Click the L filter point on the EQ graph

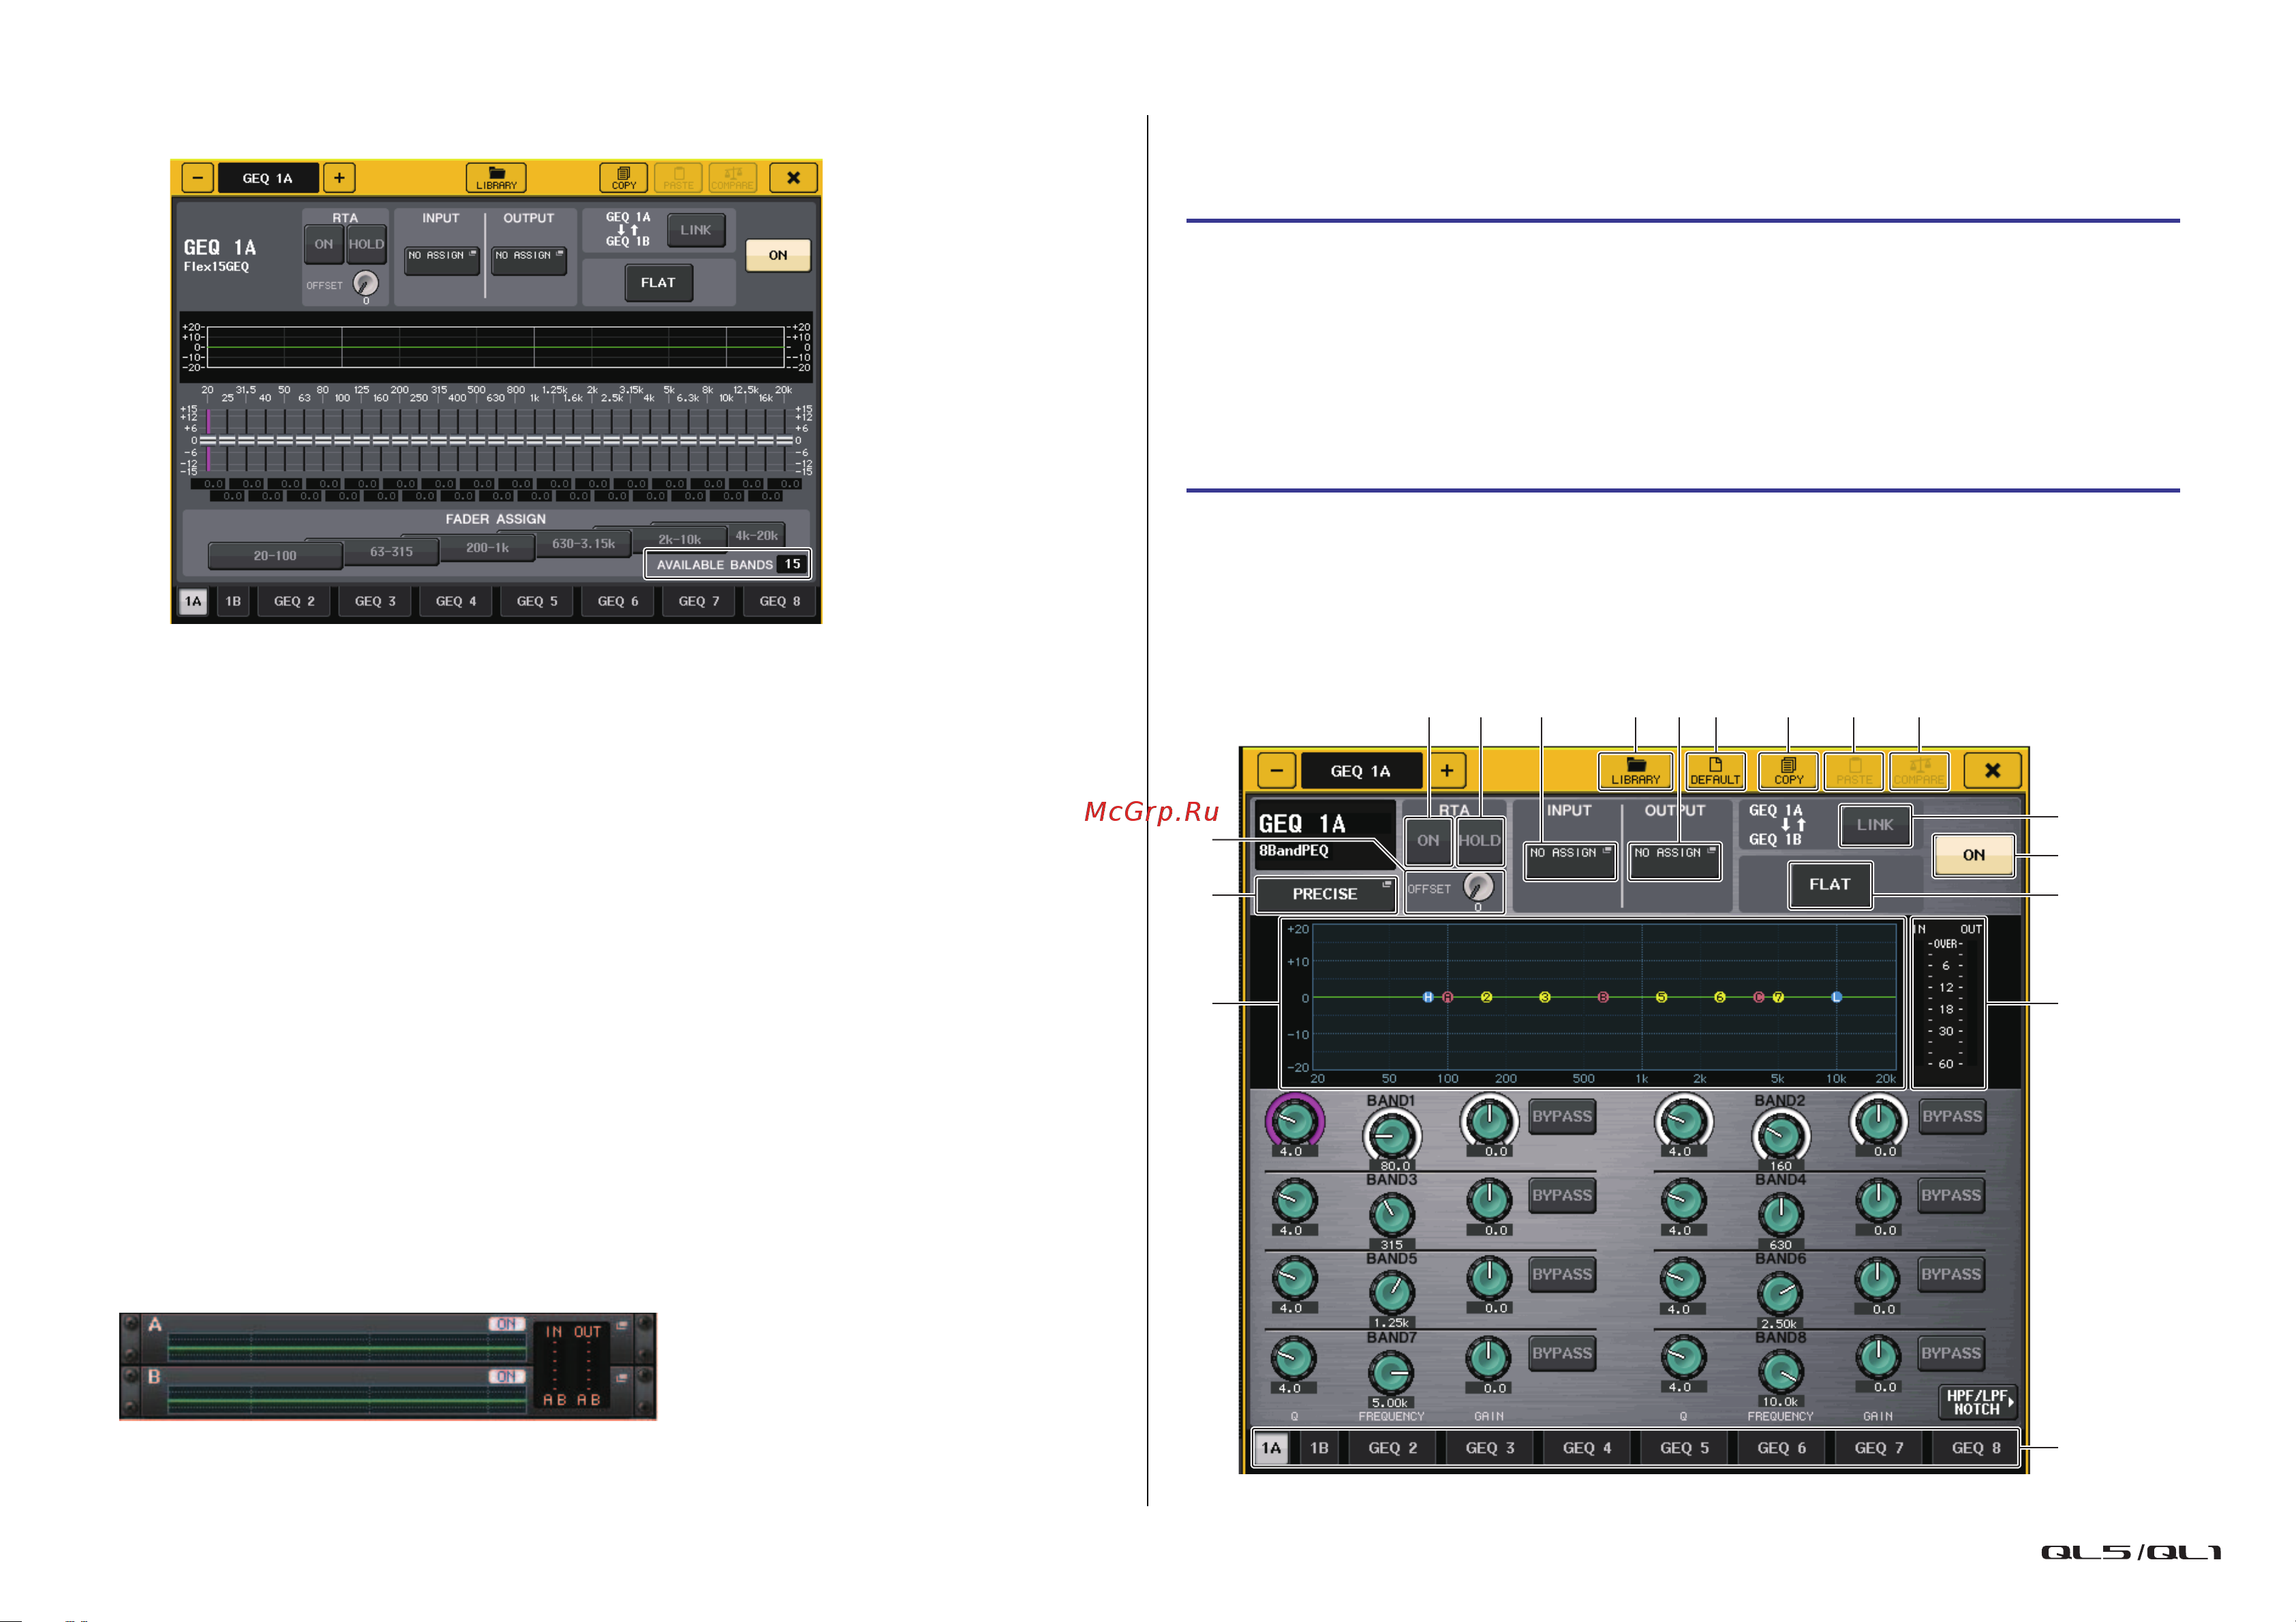tap(1836, 997)
